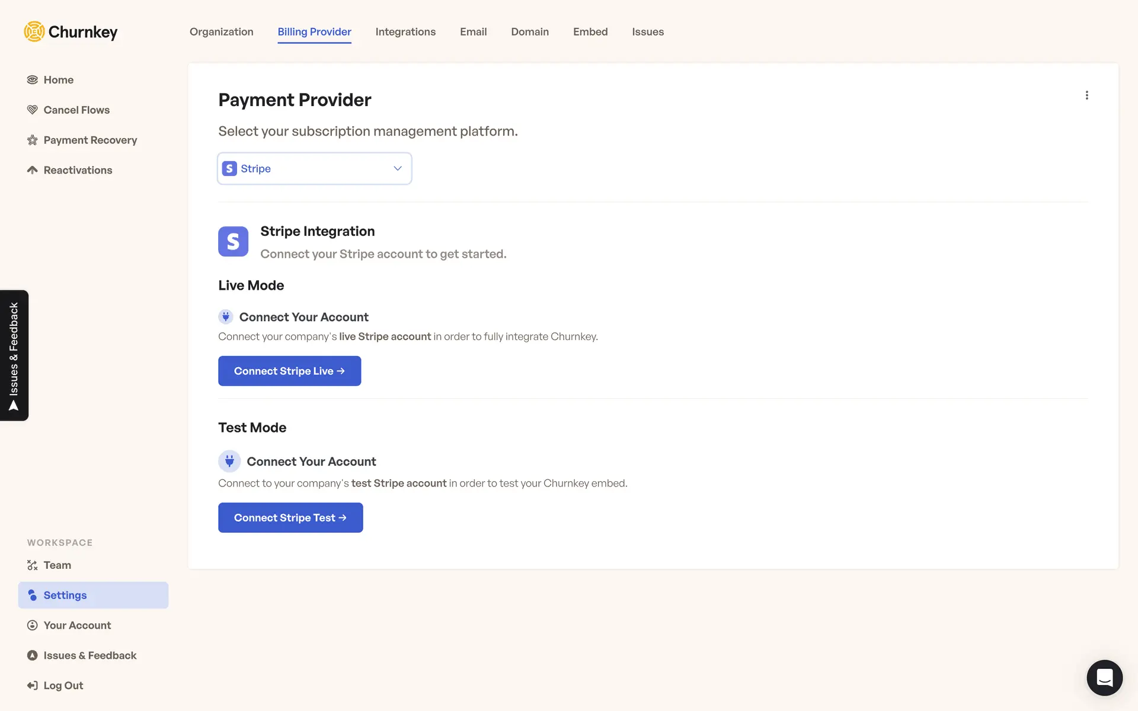This screenshot has width=1138, height=711.
Task: Open the Cancel Flows page
Action: click(76, 110)
